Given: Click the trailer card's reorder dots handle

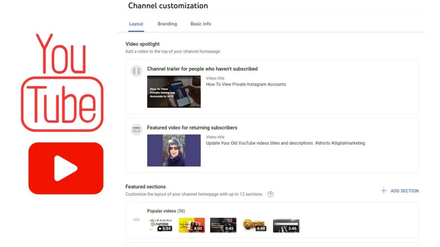Looking at the screenshot, I should click(x=136, y=71).
